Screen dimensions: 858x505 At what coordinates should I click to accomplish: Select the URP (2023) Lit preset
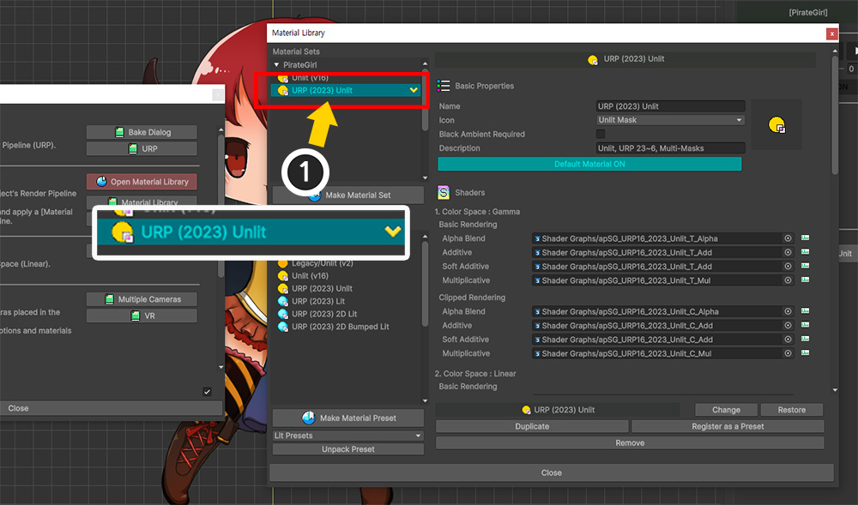click(318, 301)
